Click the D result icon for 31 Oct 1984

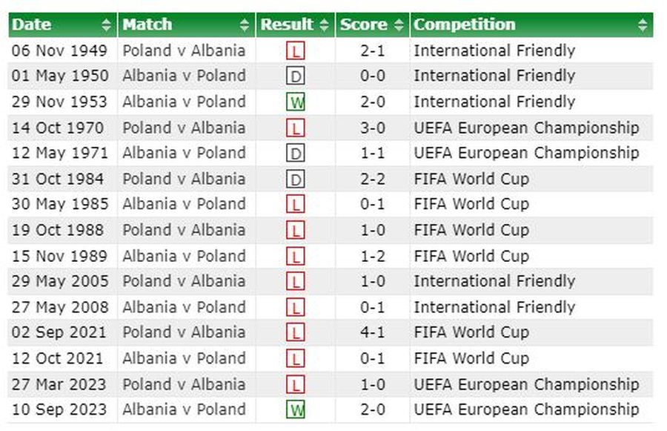(x=296, y=180)
